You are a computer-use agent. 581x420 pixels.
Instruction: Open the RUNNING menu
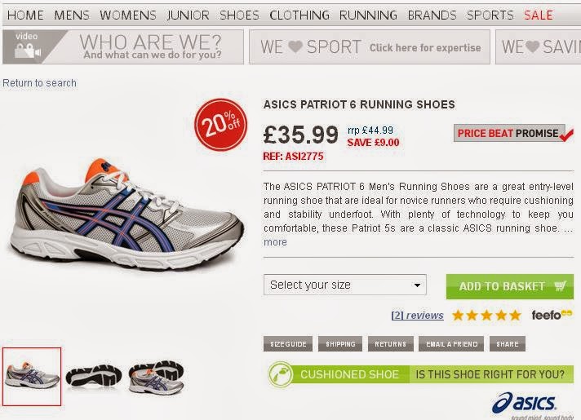point(368,15)
